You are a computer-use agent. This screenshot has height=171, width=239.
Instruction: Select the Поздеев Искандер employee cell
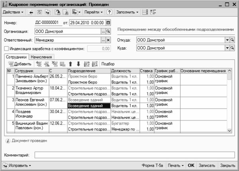(32, 115)
